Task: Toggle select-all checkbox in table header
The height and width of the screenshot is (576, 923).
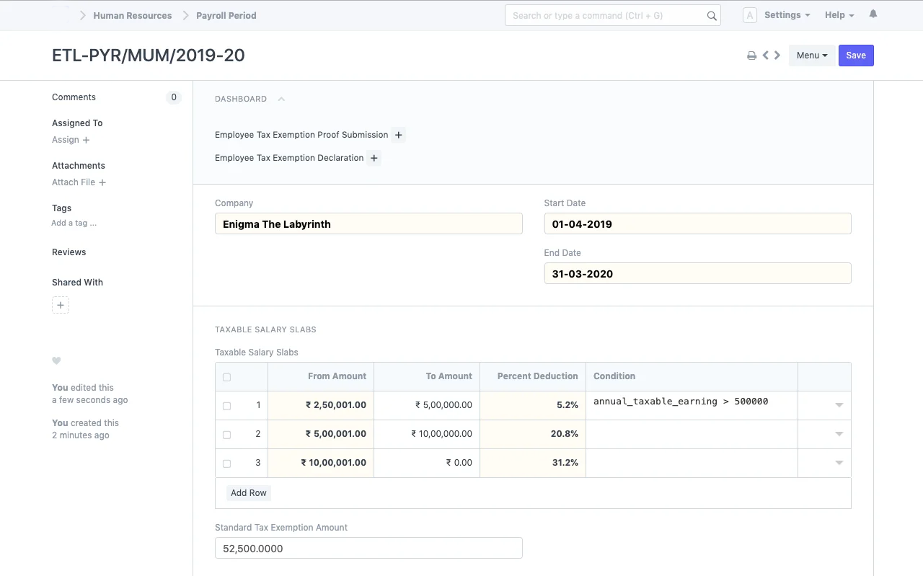Action: [x=226, y=377]
